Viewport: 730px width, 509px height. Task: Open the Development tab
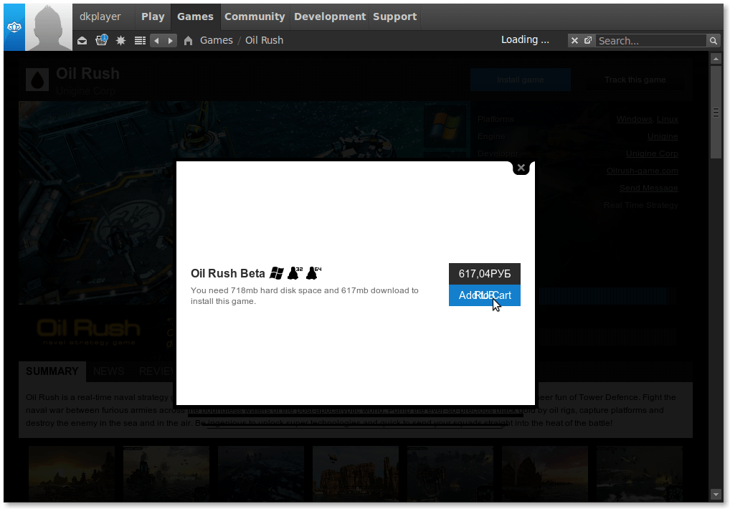[330, 16]
